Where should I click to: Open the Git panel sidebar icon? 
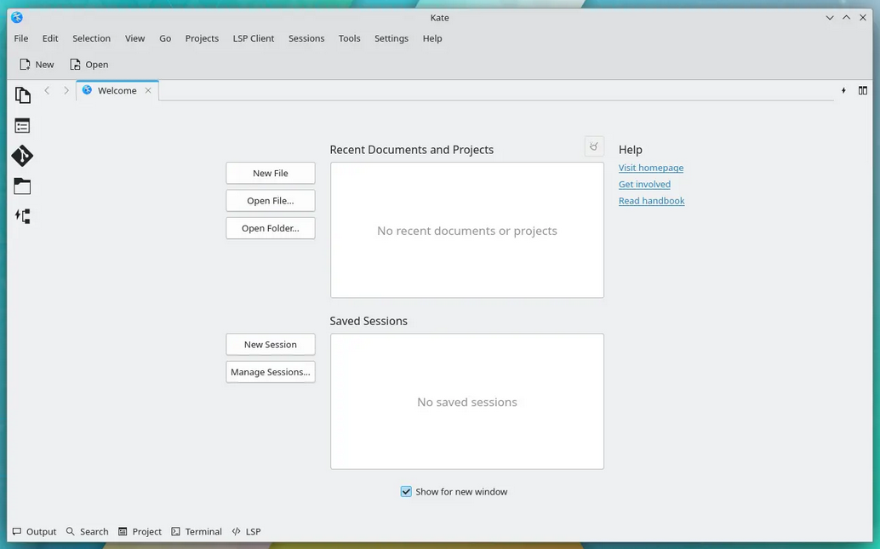point(22,156)
